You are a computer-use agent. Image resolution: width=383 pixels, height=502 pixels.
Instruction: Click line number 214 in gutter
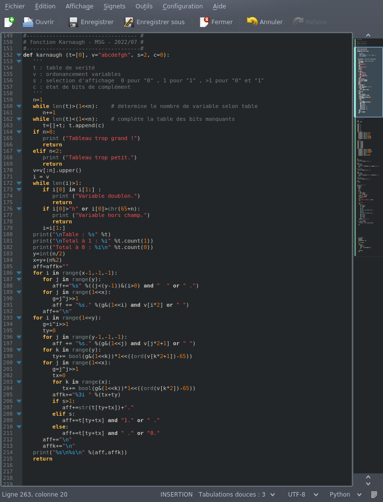point(8,452)
